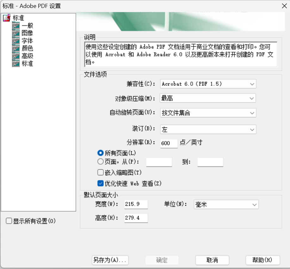Click the 文件选项 group label
Screen dimensions: 290x269
[96, 74]
